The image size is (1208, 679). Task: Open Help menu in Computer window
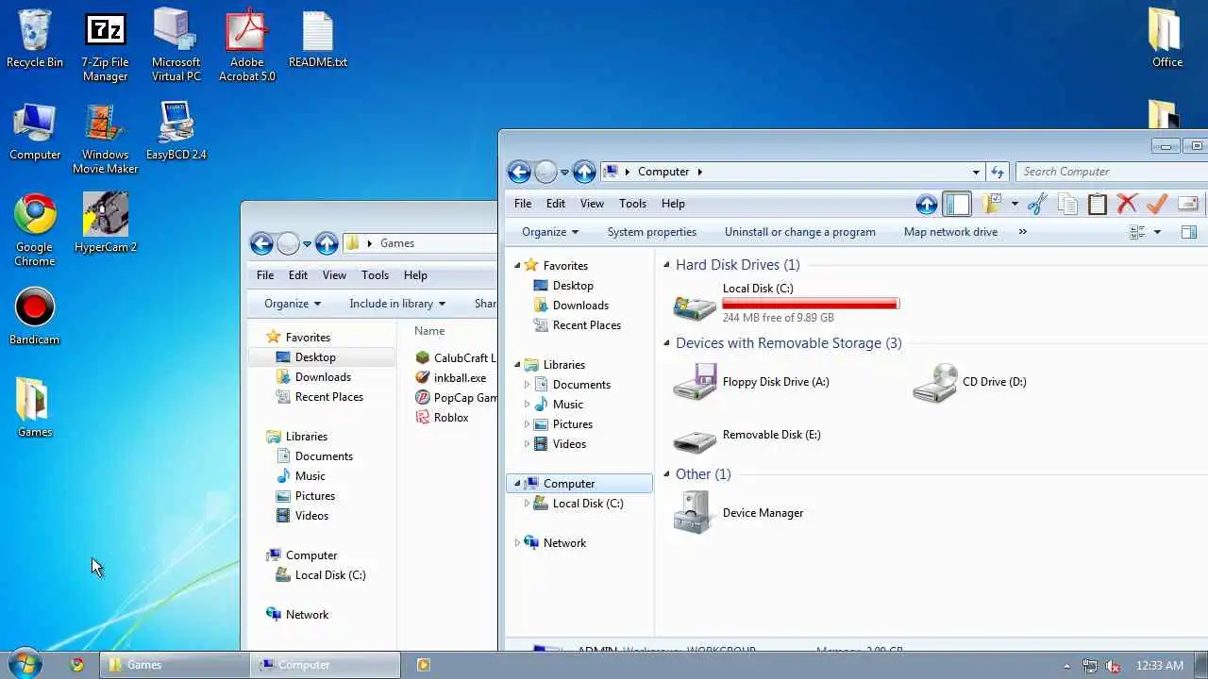tap(673, 204)
